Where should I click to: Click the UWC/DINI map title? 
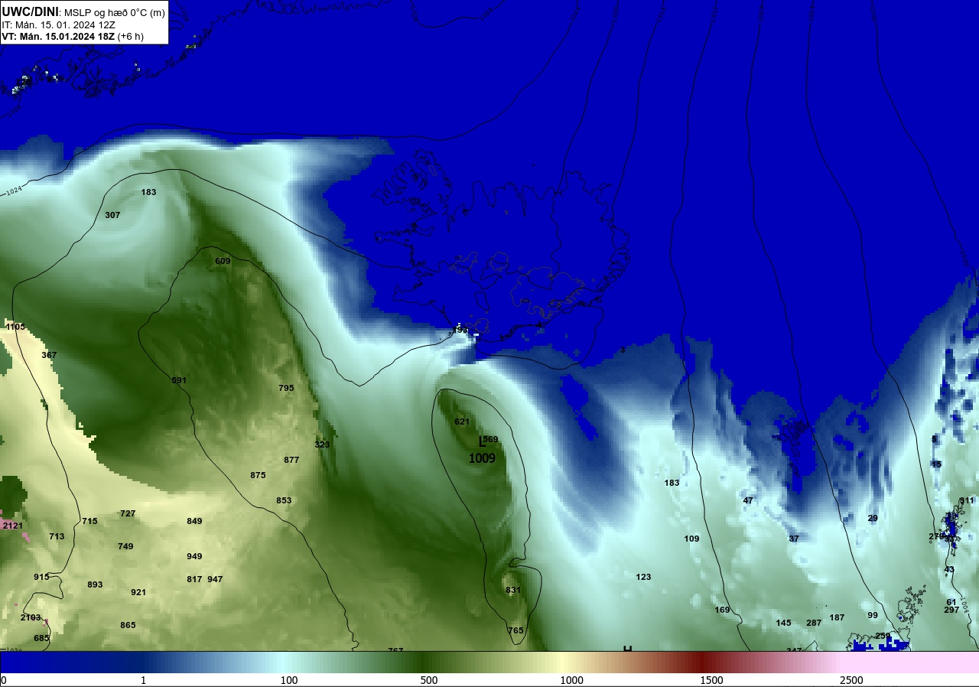(x=31, y=11)
